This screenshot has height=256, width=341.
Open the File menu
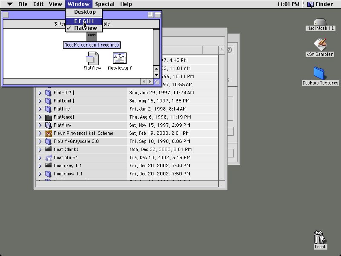[23, 4]
